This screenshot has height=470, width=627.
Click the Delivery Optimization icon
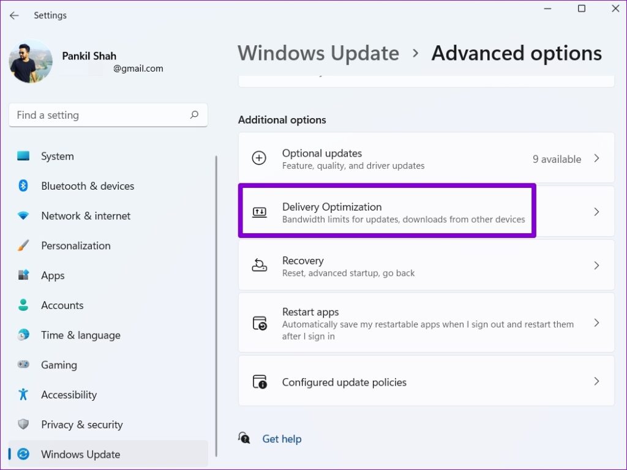pyautogui.click(x=260, y=211)
